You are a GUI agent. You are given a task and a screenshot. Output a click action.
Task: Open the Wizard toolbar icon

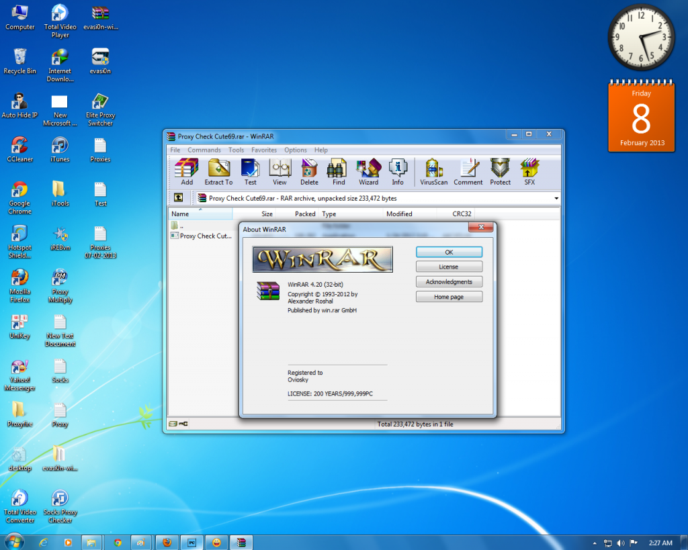pos(368,171)
